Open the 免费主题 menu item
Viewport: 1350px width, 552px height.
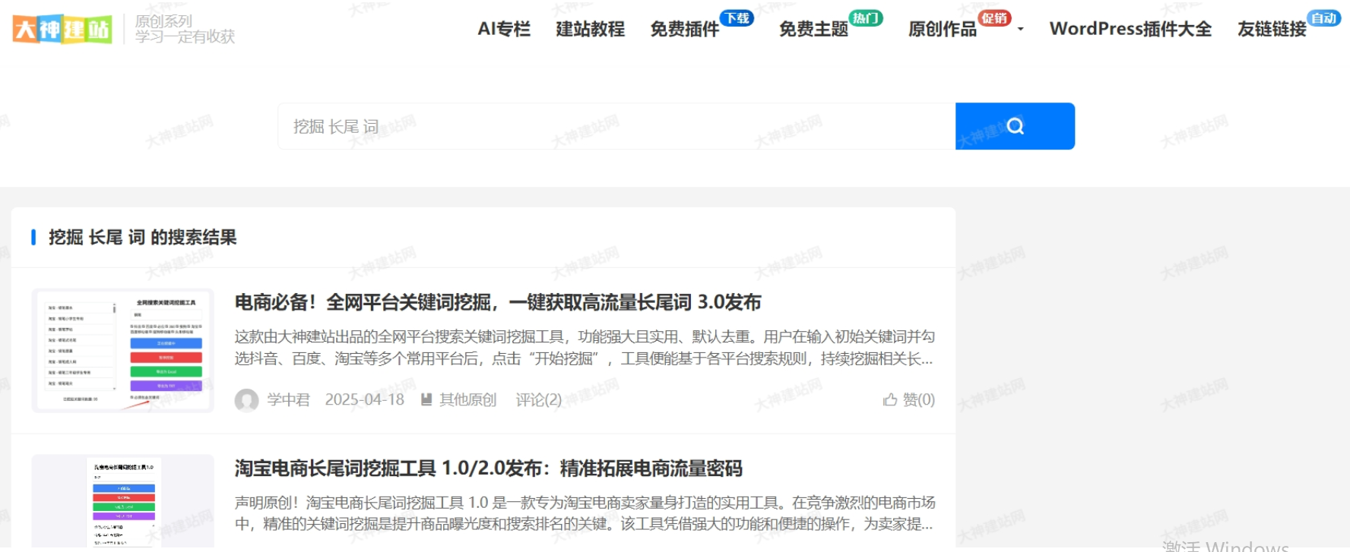(x=814, y=29)
